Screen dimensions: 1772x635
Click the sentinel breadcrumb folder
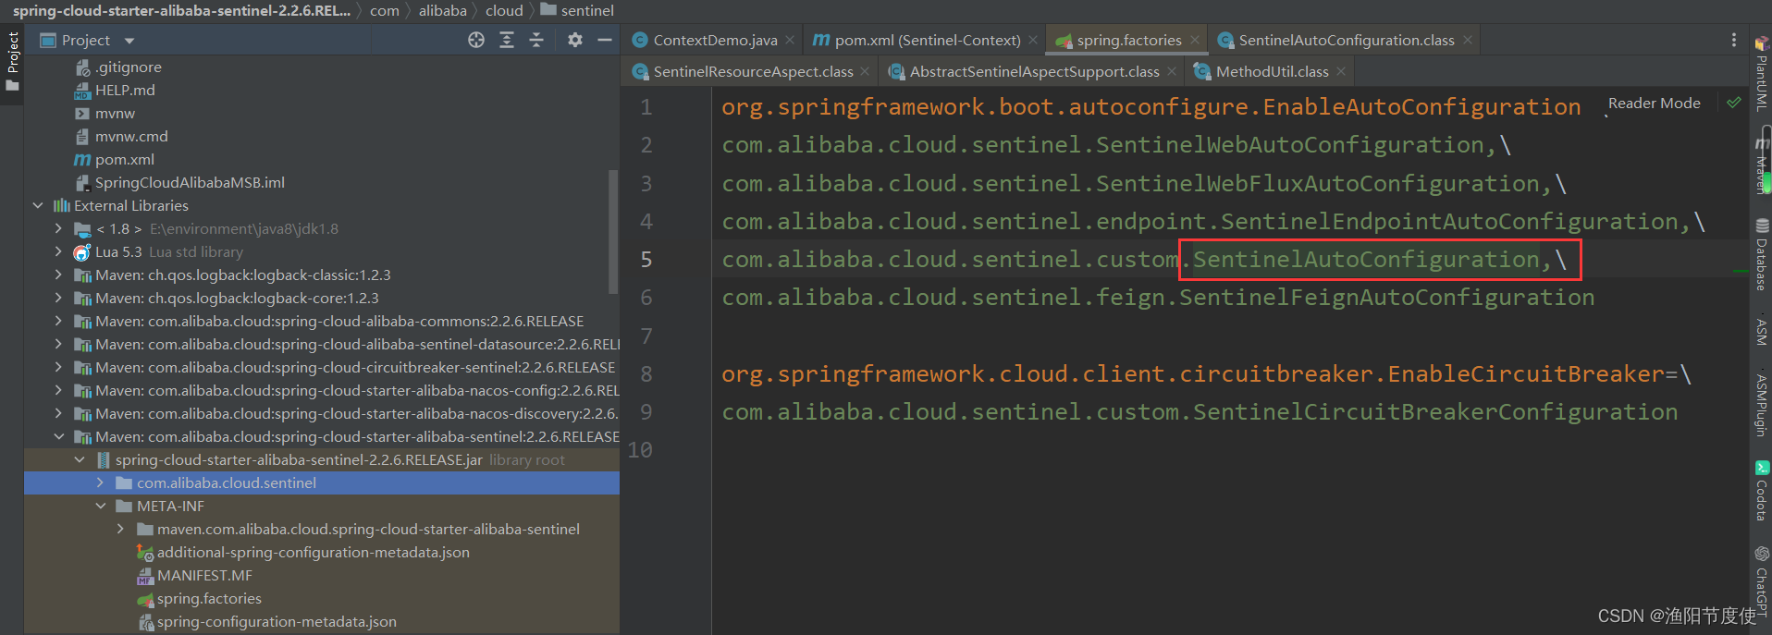(577, 11)
